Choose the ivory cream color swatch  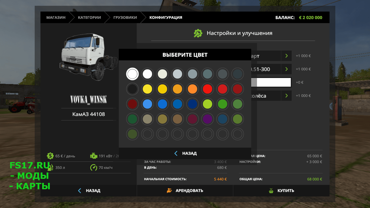click(x=162, y=74)
